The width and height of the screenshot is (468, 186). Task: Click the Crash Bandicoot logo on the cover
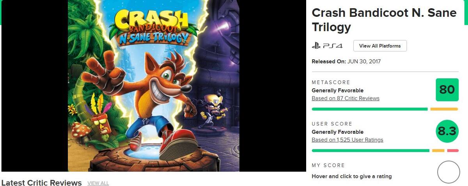click(x=152, y=27)
